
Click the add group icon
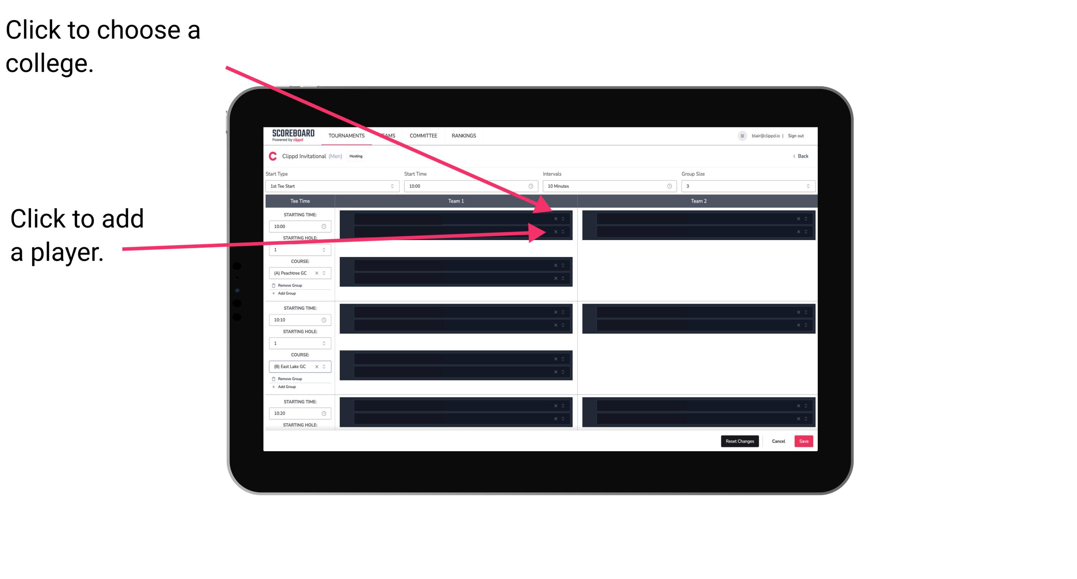tap(274, 294)
